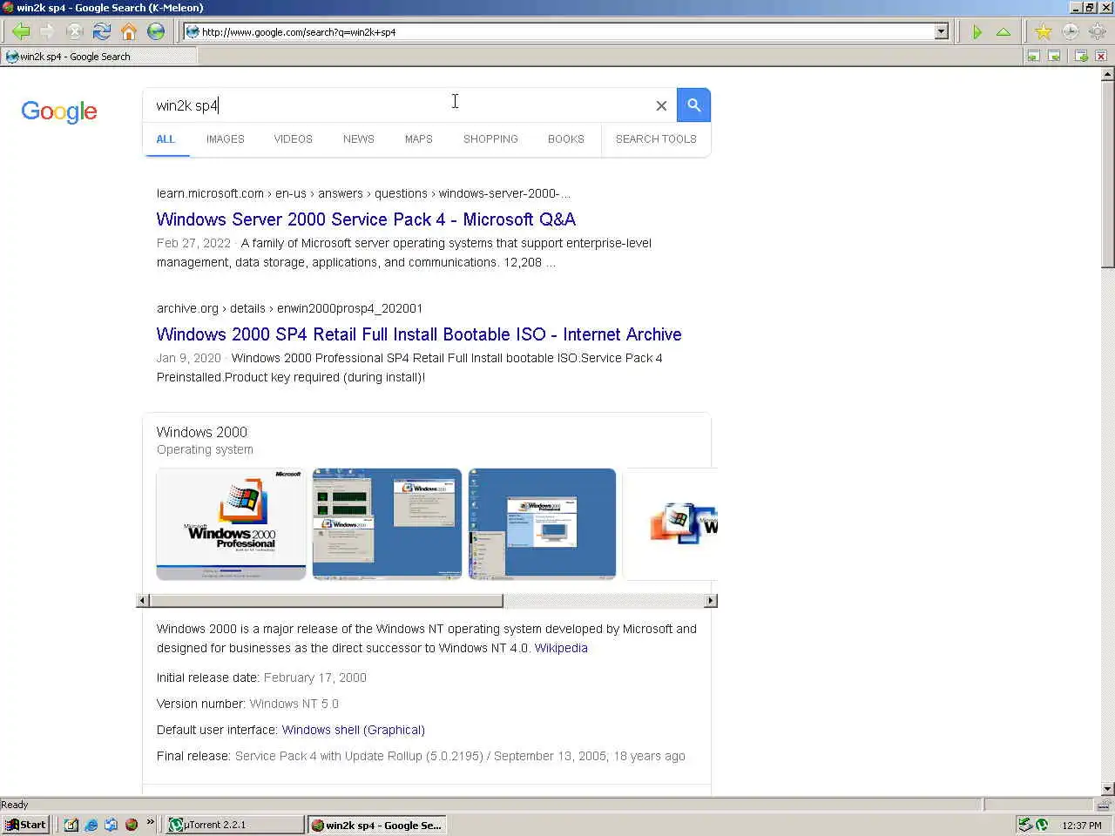
Task: Switch to the IMAGES tab
Action: [226, 139]
